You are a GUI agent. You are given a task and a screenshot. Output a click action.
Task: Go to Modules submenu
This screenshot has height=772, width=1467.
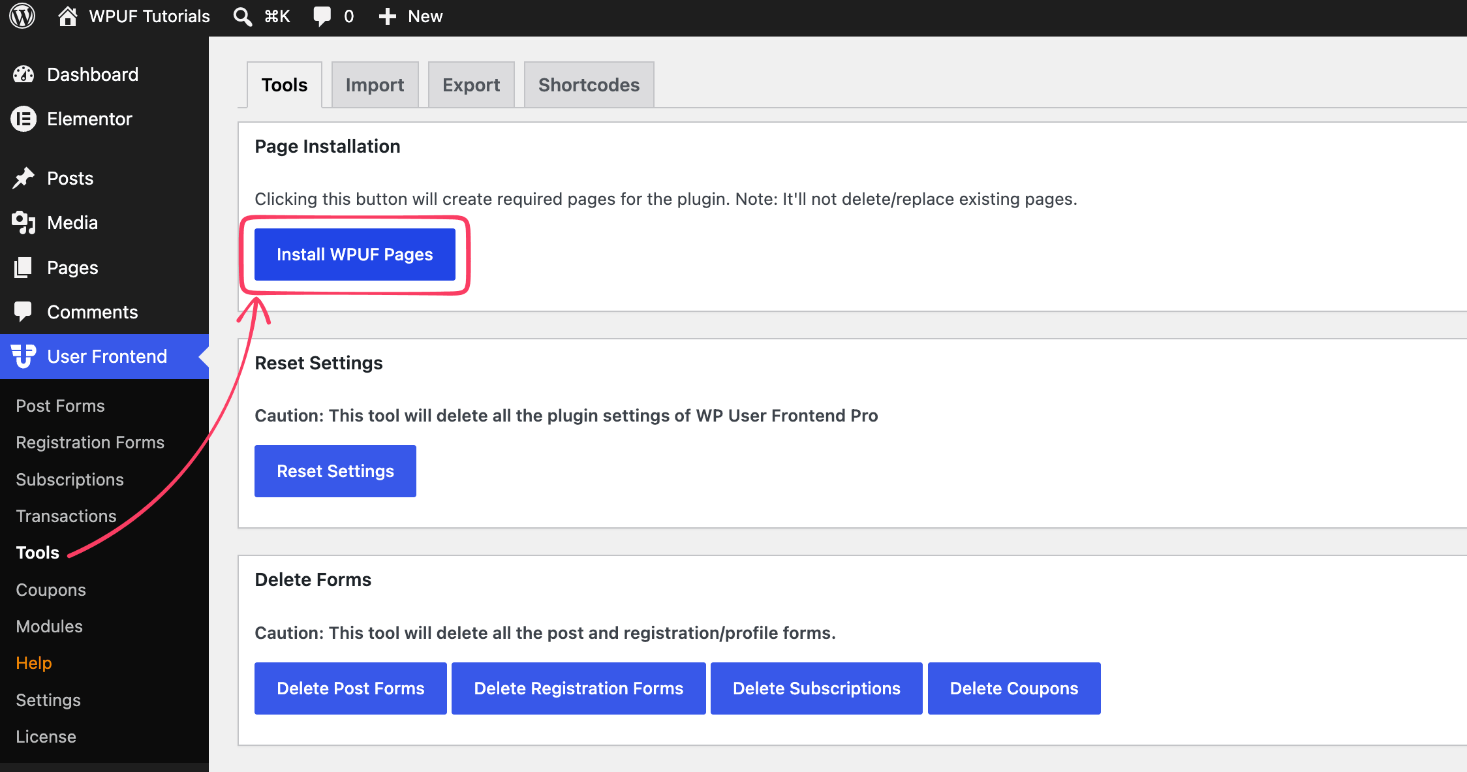click(49, 626)
